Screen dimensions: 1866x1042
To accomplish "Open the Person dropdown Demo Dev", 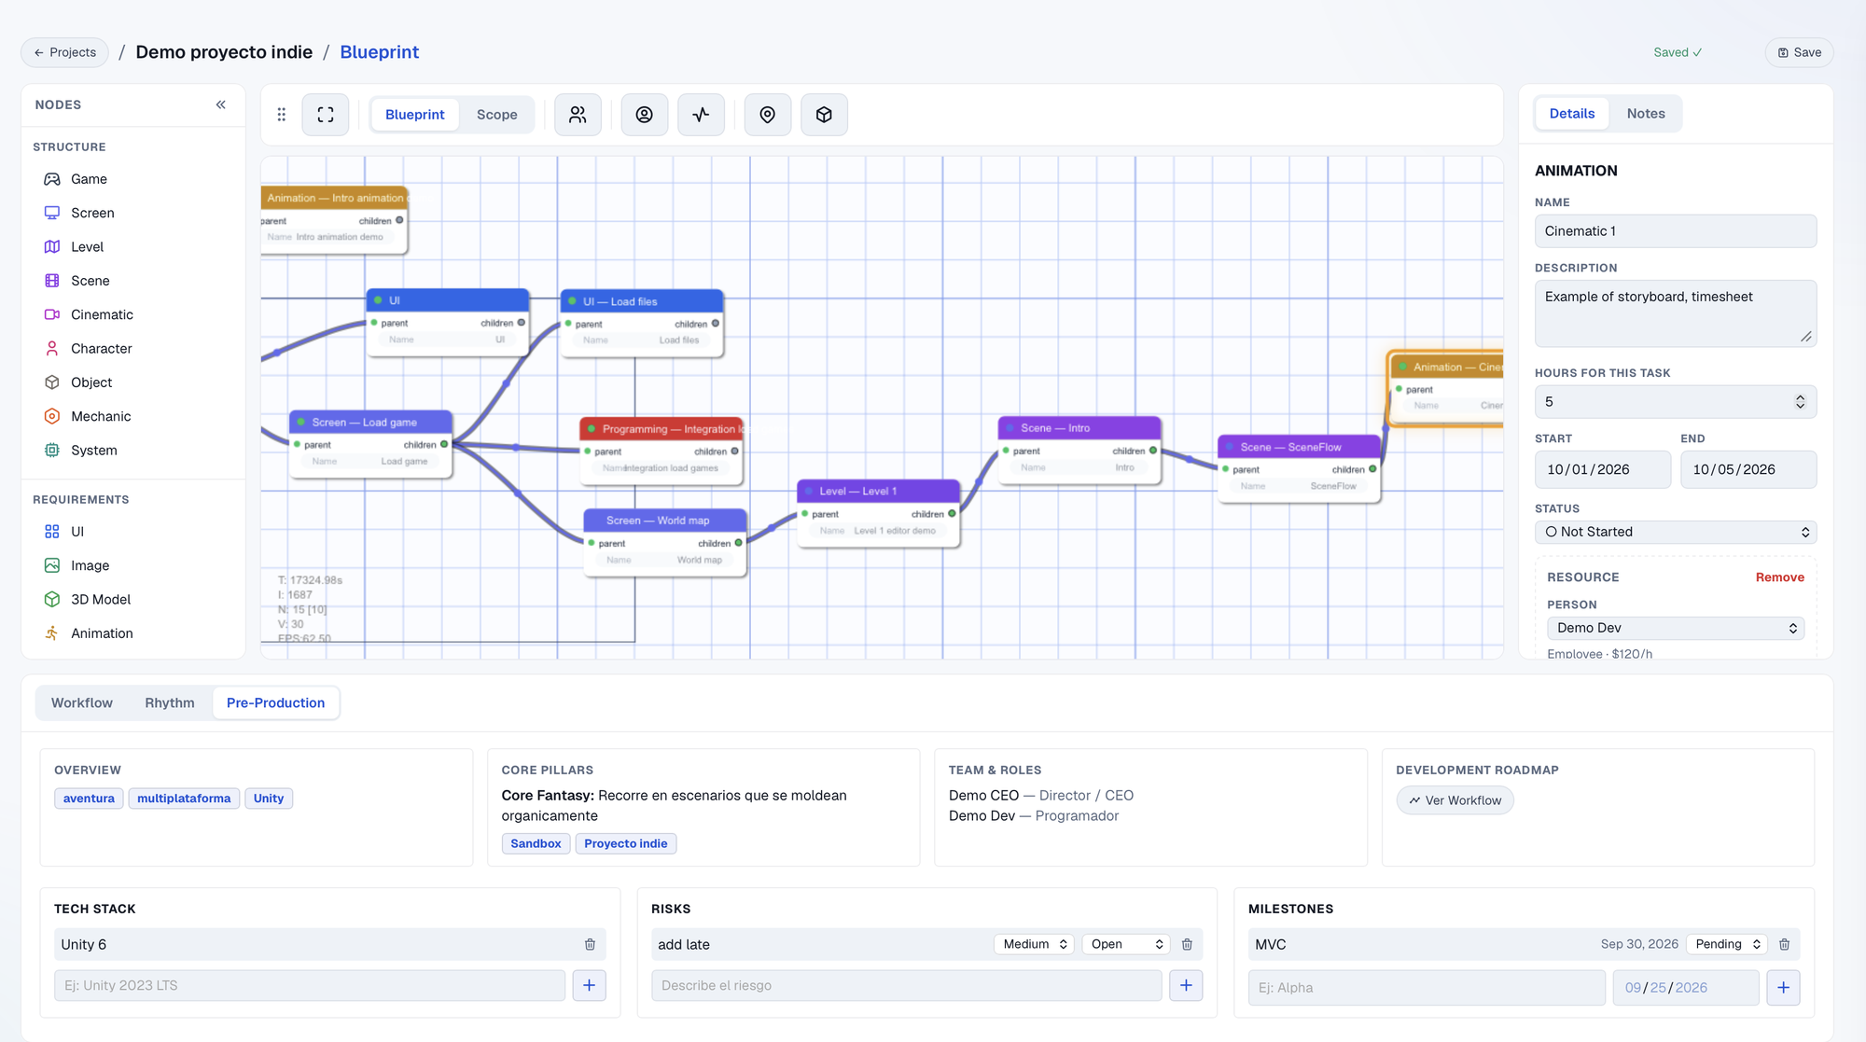I will [x=1676, y=628].
